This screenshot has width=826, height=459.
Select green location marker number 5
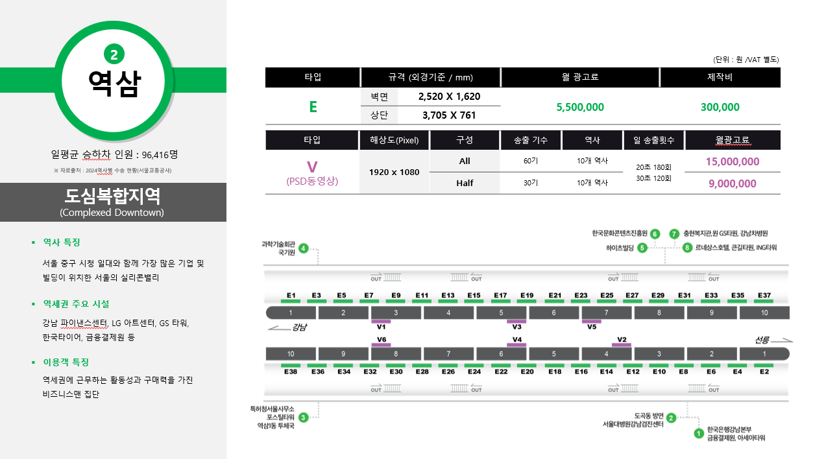pyautogui.click(x=642, y=248)
